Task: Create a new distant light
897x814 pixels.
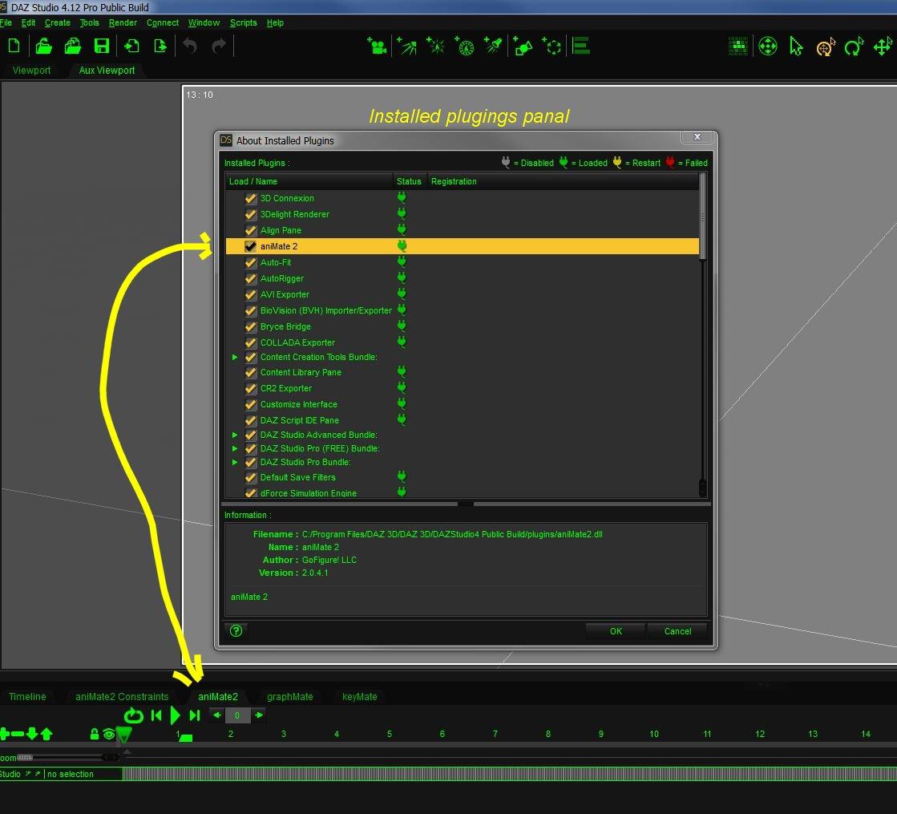Action: [x=406, y=46]
